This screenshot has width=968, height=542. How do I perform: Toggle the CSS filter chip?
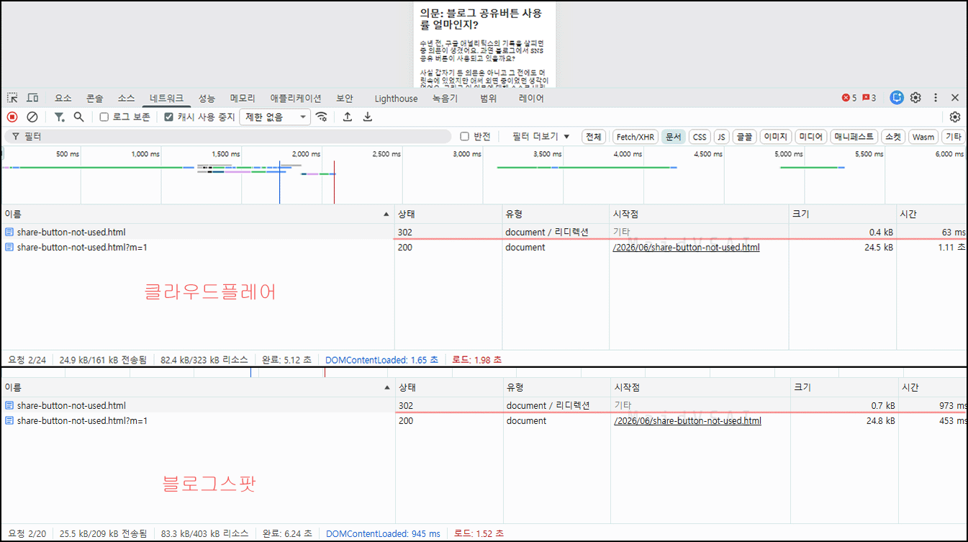pyautogui.click(x=700, y=137)
